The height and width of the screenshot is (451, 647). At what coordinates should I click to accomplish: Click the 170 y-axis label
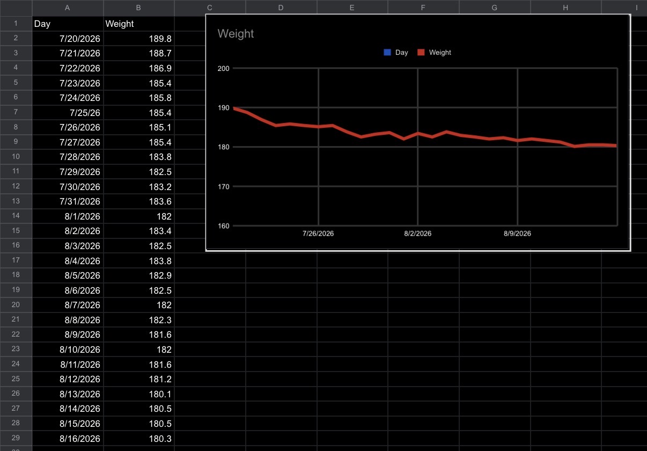223,186
